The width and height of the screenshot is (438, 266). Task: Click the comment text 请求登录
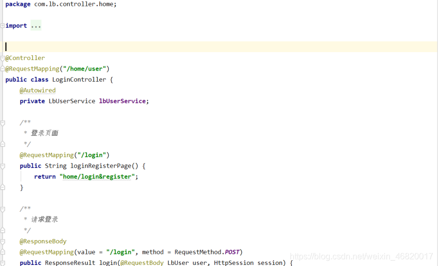[x=44, y=220]
